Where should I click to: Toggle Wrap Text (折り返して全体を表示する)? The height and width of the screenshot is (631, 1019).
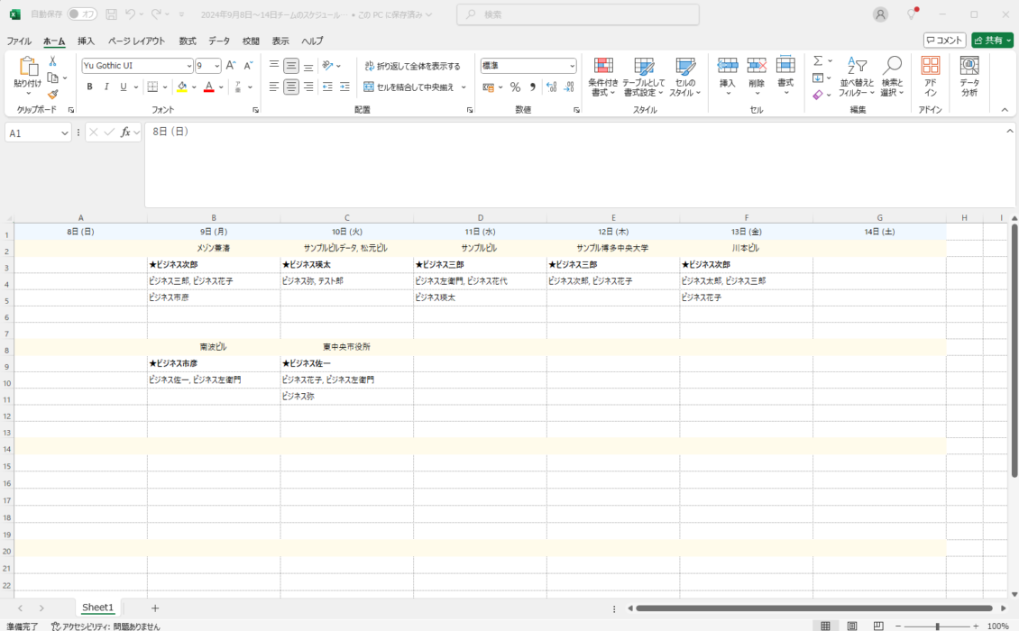412,67
